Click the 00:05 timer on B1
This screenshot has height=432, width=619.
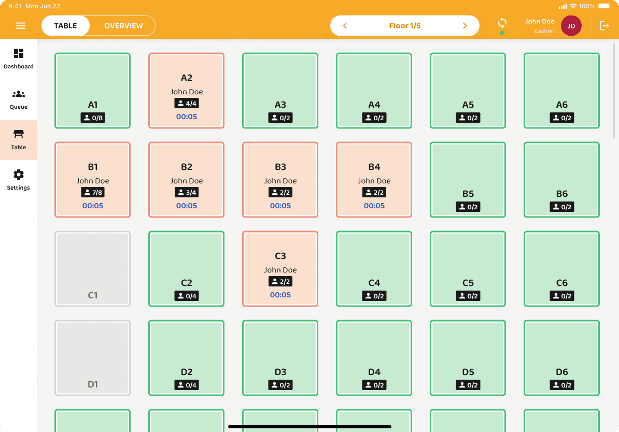(x=93, y=206)
